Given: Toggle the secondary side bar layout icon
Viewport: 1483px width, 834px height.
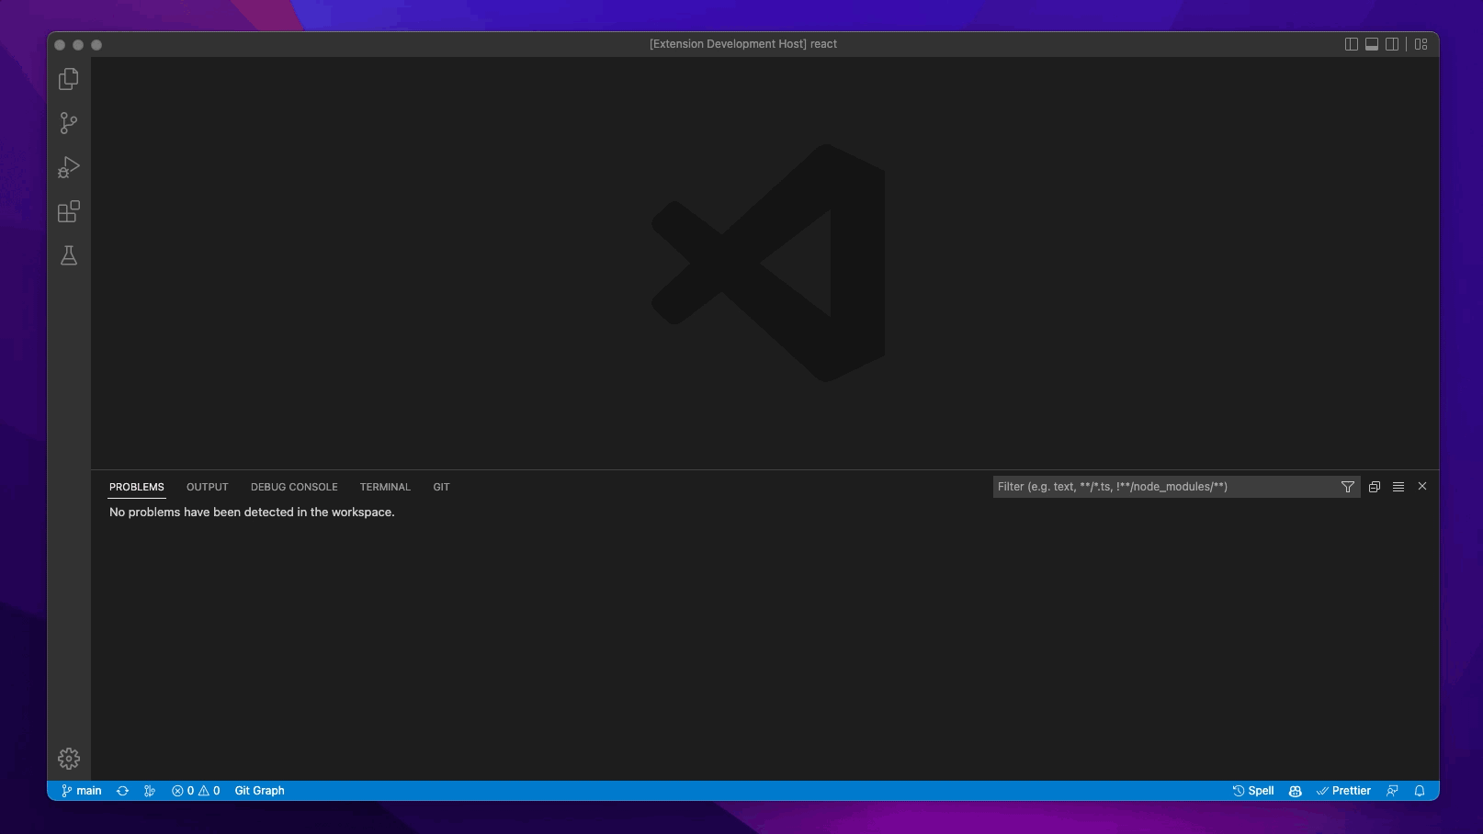Looking at the screenshot, I should pos(1392,44).
